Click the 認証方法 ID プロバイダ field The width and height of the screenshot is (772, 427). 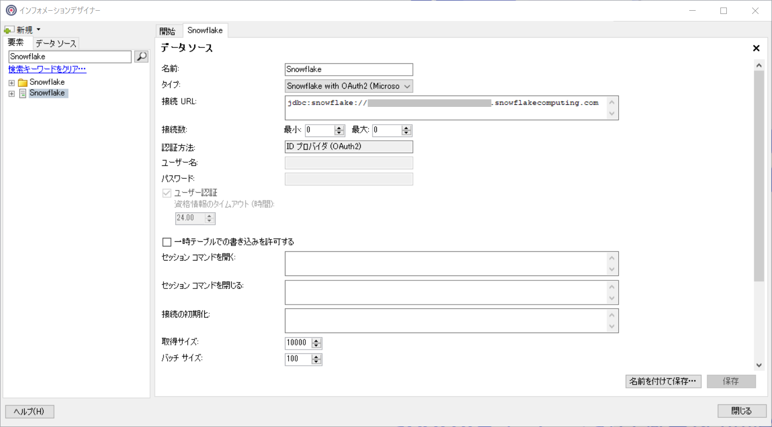coord(349,147)
